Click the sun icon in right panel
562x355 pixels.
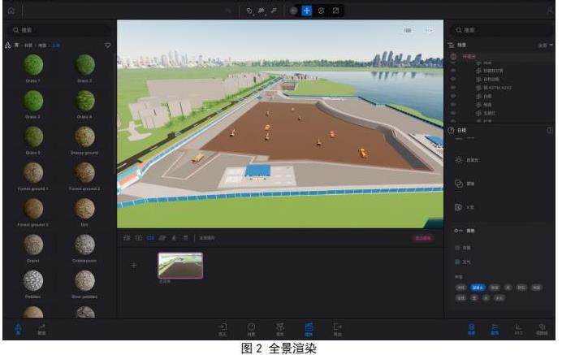458,161
